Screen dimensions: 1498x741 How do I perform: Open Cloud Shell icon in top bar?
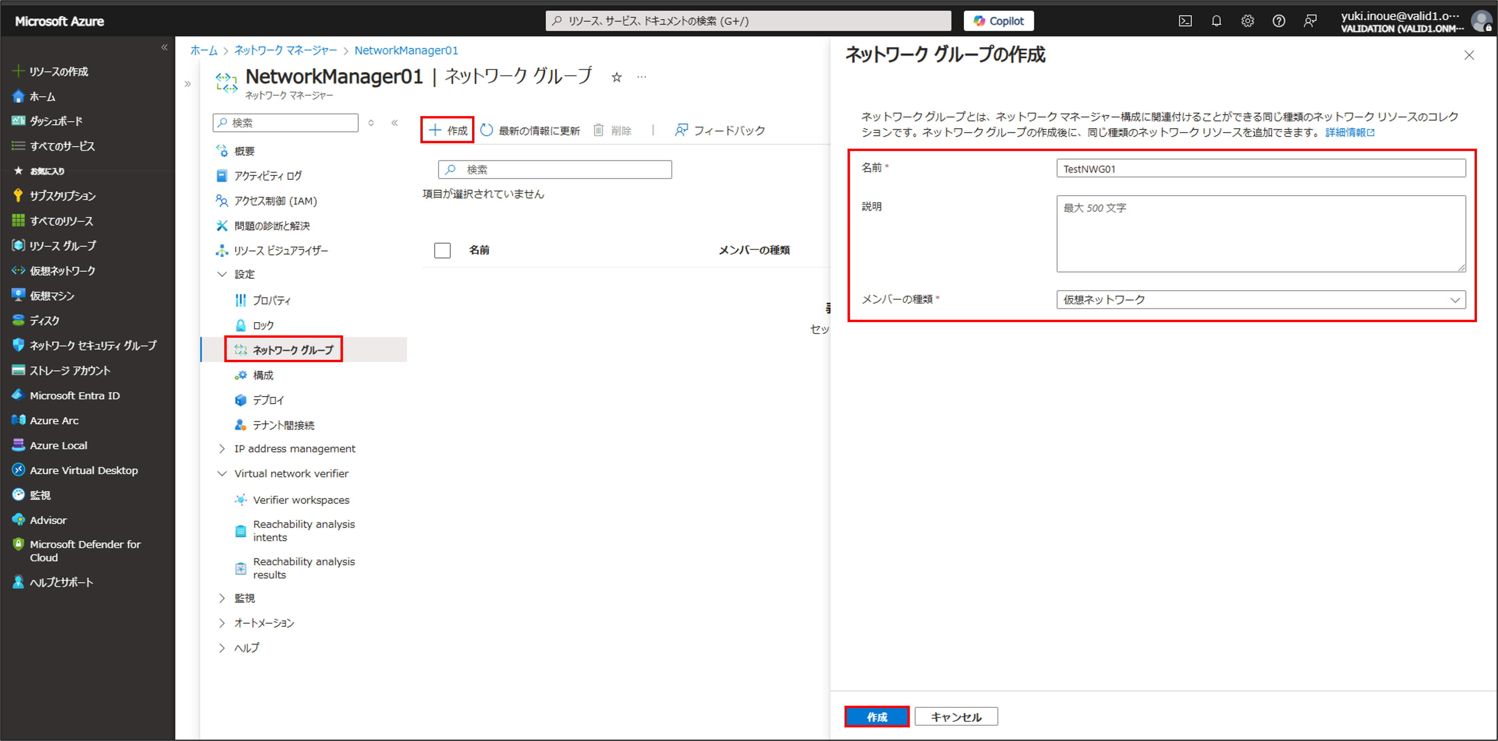tap(1185, 21)
